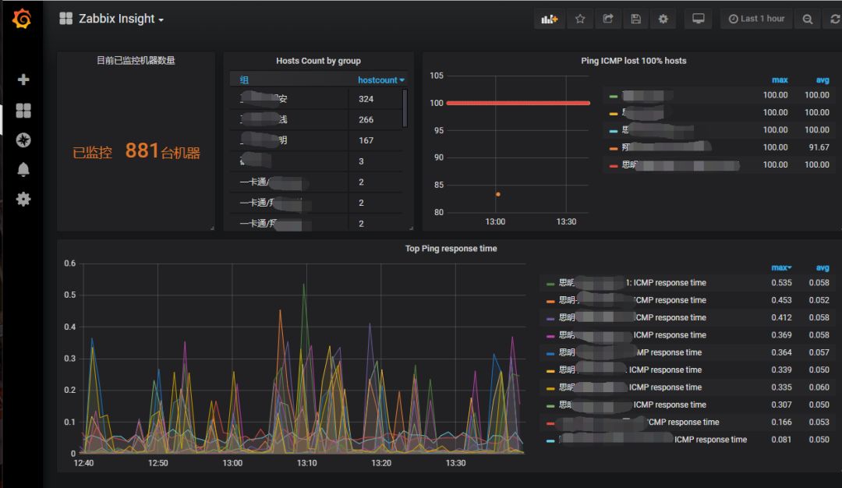Open Configuration gear in the sidebar

pos(23,199)
